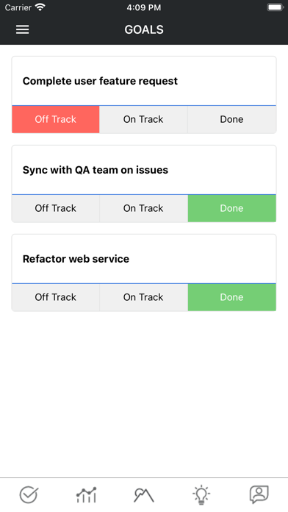Tap the battery indicator icon

click(275, 7)
